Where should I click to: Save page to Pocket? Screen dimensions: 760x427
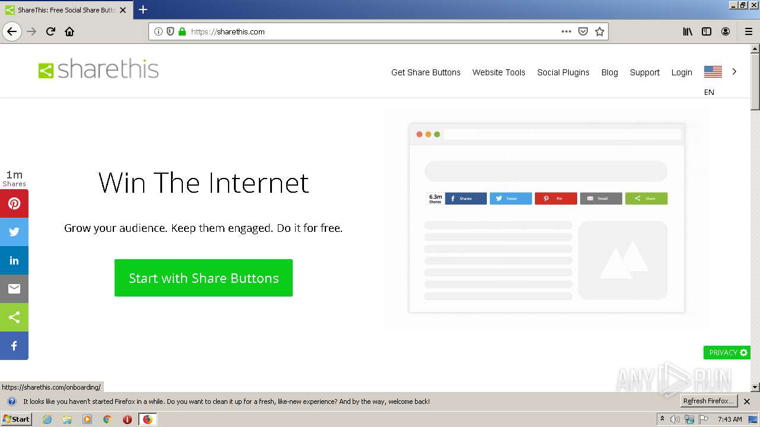point(583,31)
